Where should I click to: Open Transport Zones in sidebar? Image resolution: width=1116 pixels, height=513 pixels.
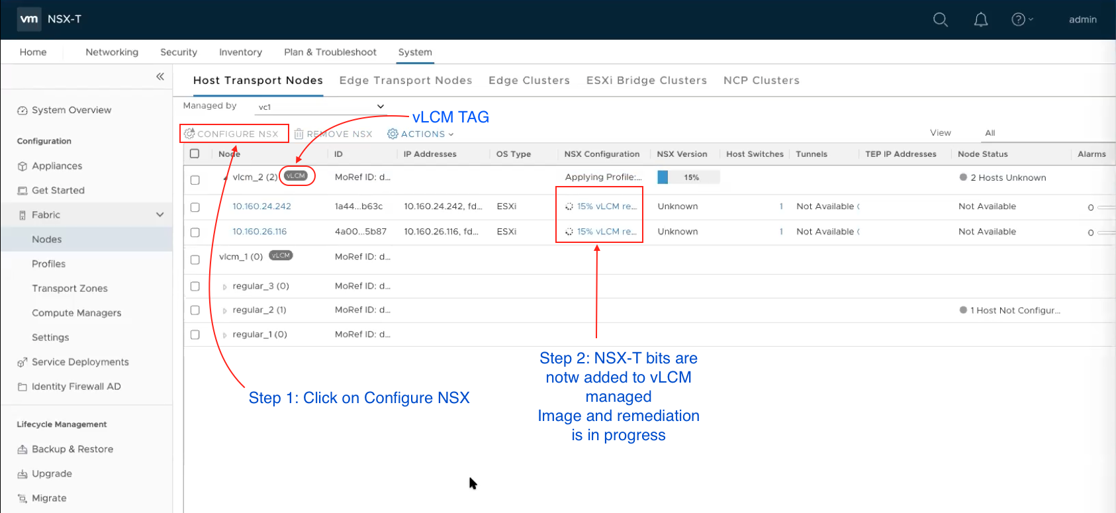pyautogui.click(x=70, y=289)
